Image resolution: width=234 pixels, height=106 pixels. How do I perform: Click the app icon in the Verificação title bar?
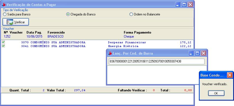[x=4, y=5]
